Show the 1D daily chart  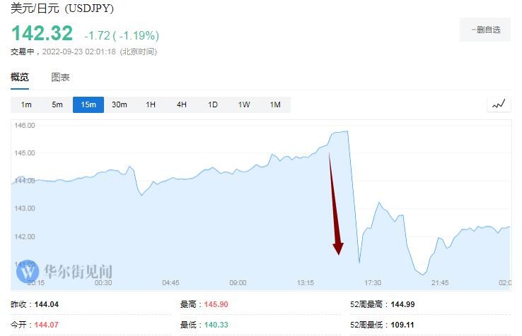pyautogui.click(x=213, y=105)
